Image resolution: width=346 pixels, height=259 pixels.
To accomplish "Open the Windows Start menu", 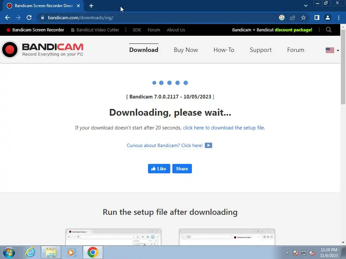I will pos(9,252).
